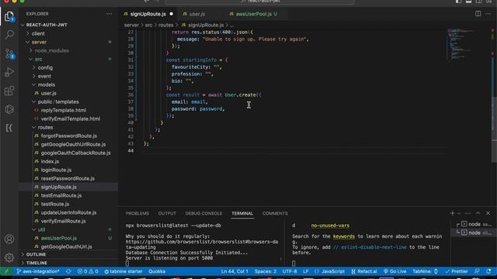This screenshot has height=279, width=497.
Task: Click Spaces: 2 indentation setting
Action: click(x=266, y=271)
